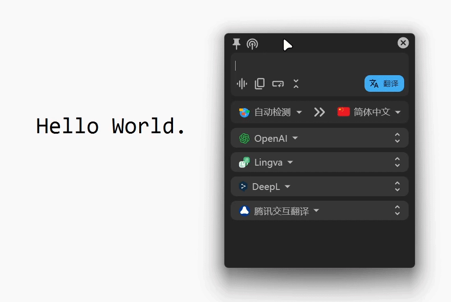Click the China flag icon

tap(343, 112)
